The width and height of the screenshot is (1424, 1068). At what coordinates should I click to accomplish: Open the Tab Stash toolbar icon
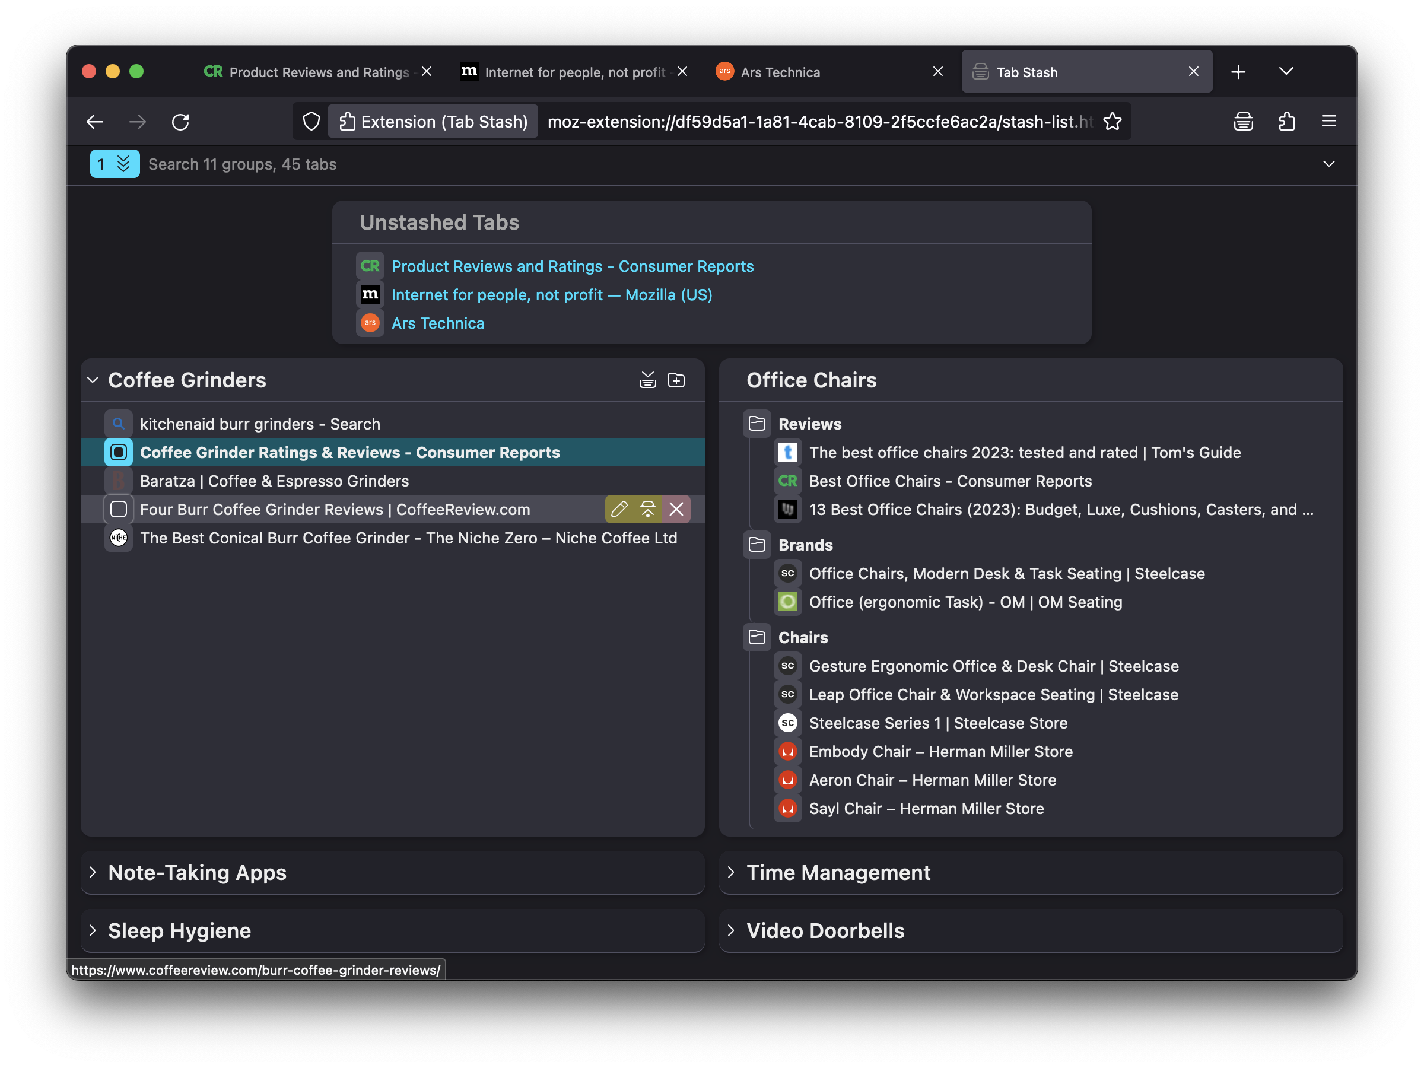tap(1243, 122)
